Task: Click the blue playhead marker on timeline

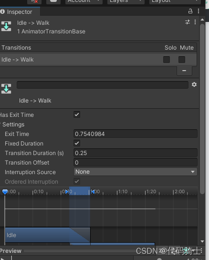Action: 5,192
